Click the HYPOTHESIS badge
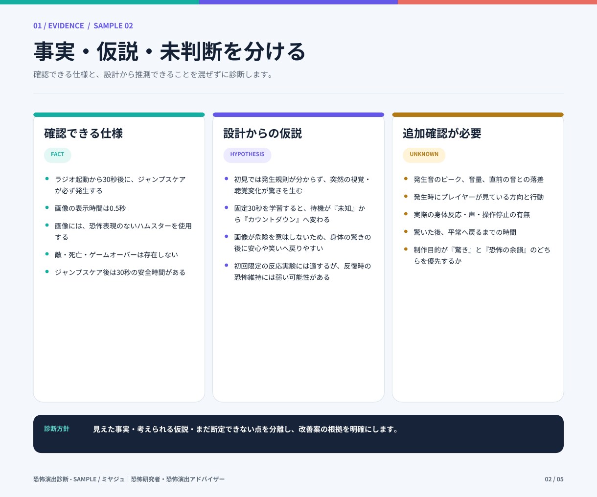 [247, 155]
